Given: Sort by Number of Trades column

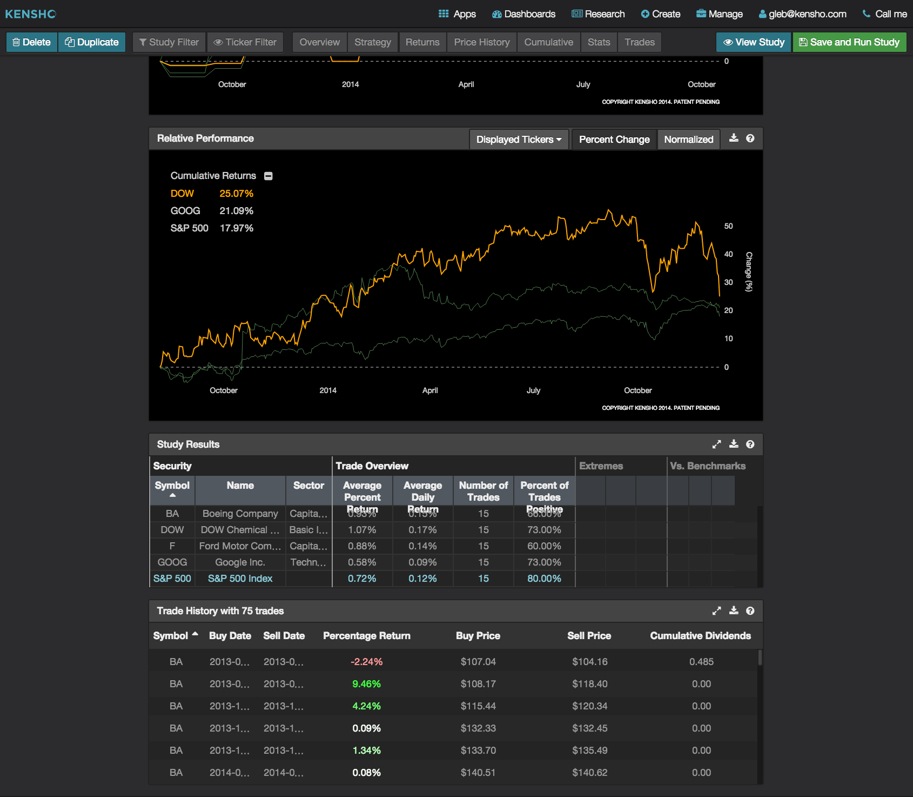Looking at the screenshot, I should (484, 490).
